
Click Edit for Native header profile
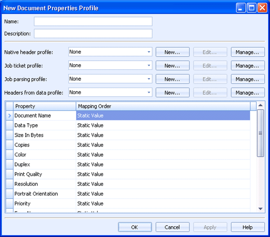(210, 52)
